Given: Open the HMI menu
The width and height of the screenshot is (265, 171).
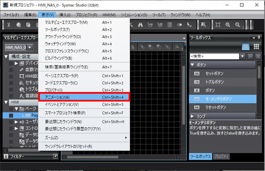Looking at the screenshot, I should click(109, 15).
